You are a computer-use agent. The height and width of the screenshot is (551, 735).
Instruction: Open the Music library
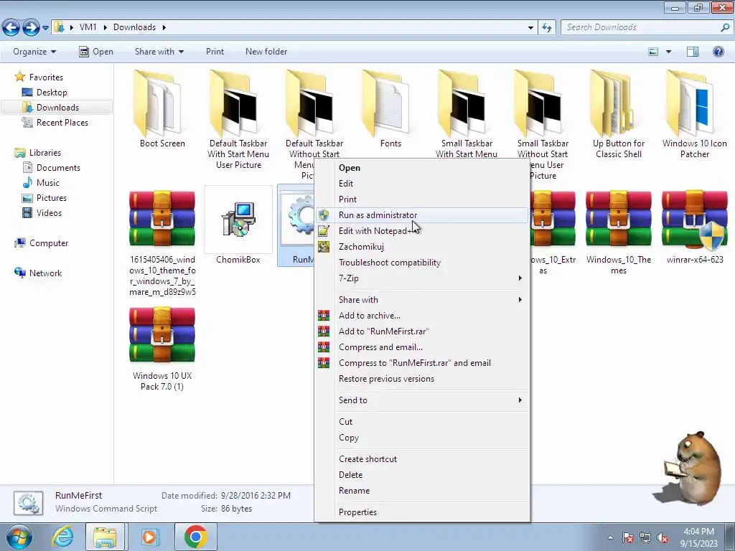(x=41, y=183)
